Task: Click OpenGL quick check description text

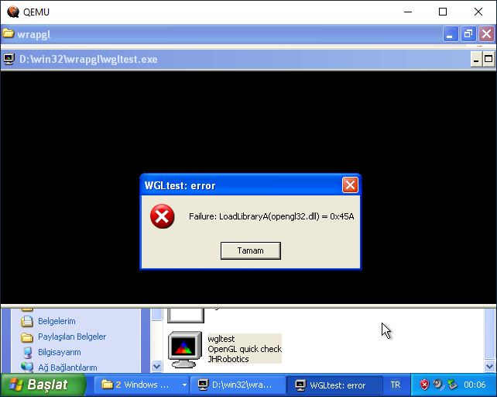Action: pyautogui.click(x=245, y=349)
